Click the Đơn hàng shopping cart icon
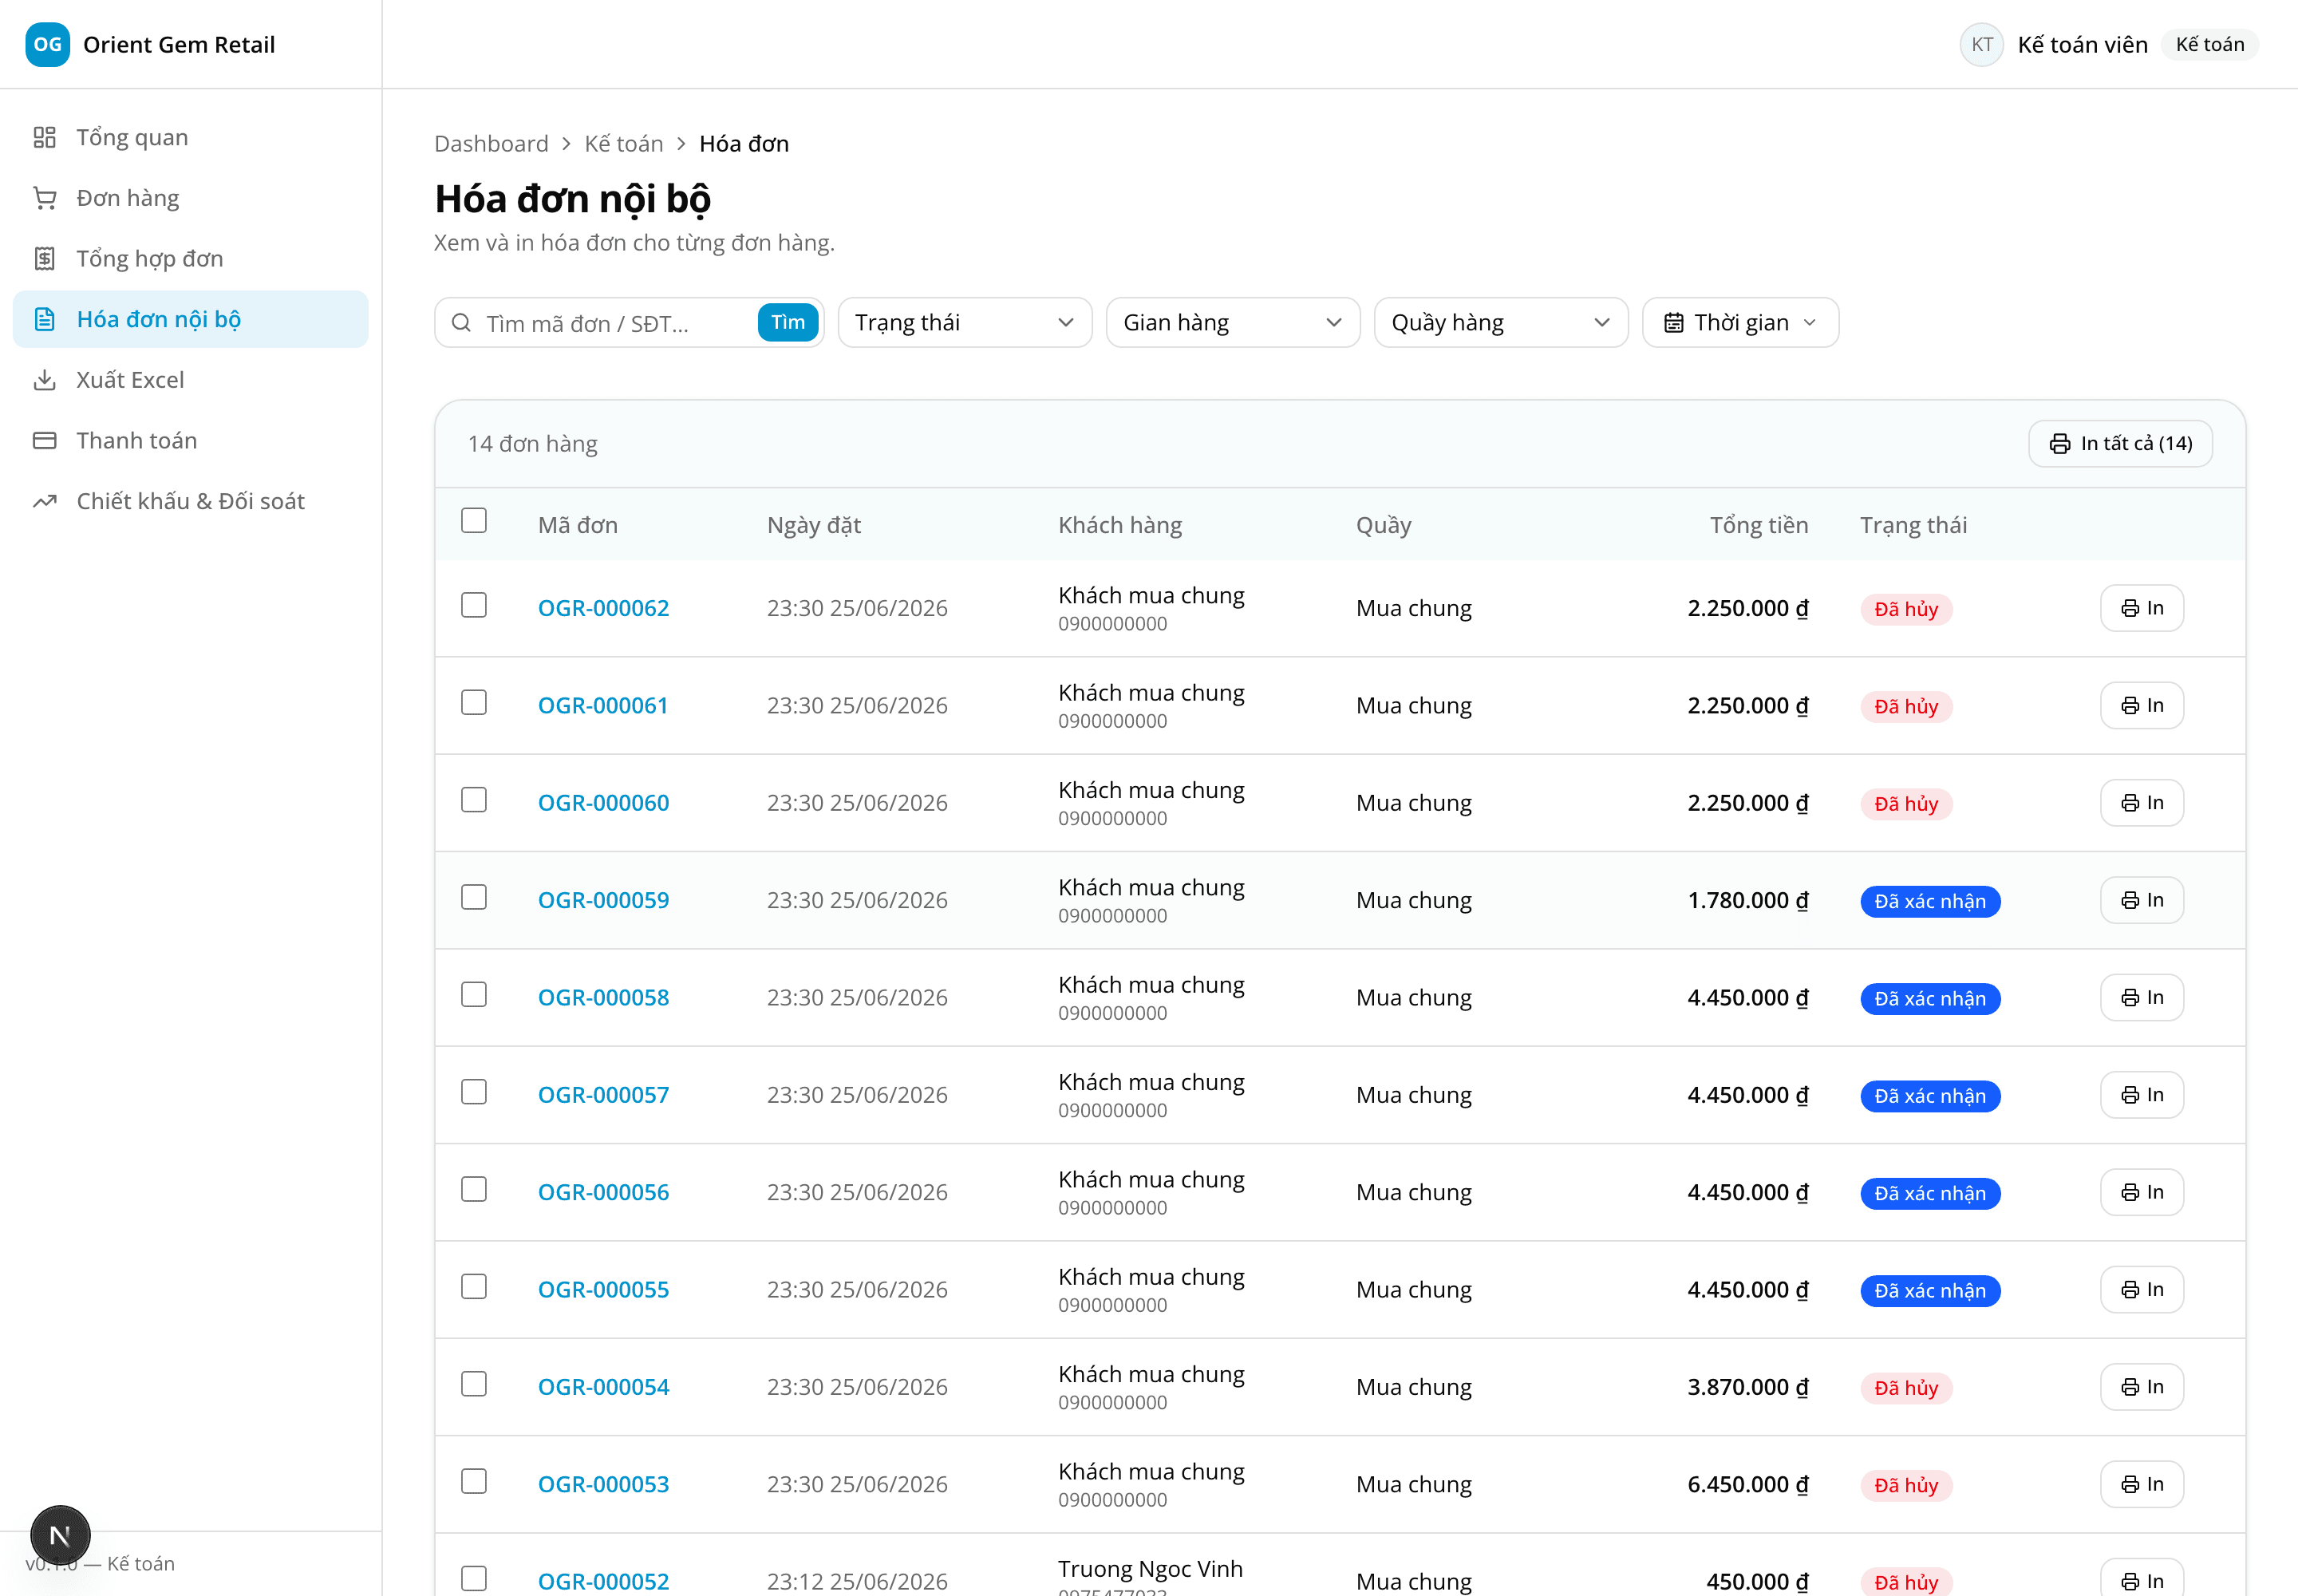Screen dimensions: 2298x1596 [x=44, y=198]
